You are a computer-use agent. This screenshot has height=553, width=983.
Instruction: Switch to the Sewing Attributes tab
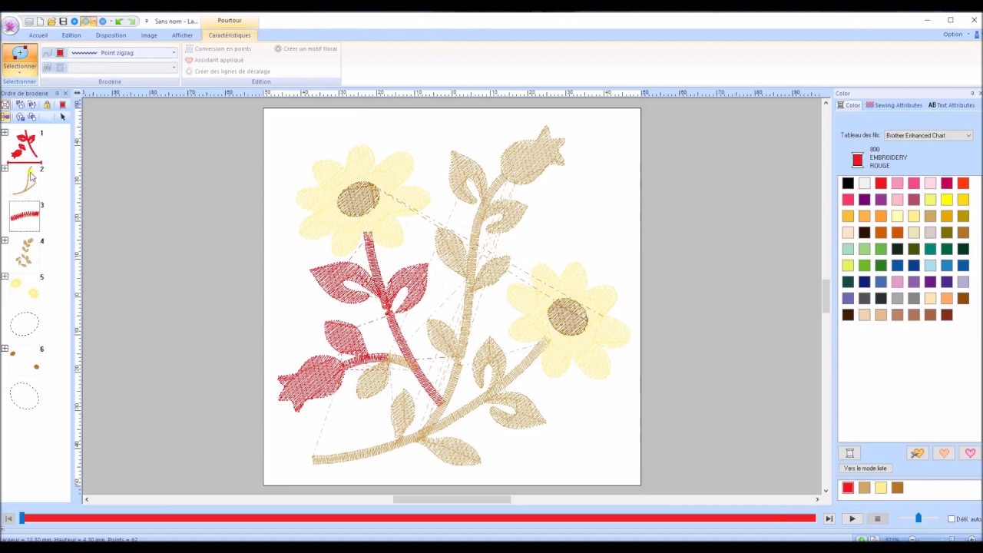click(893, 105)
